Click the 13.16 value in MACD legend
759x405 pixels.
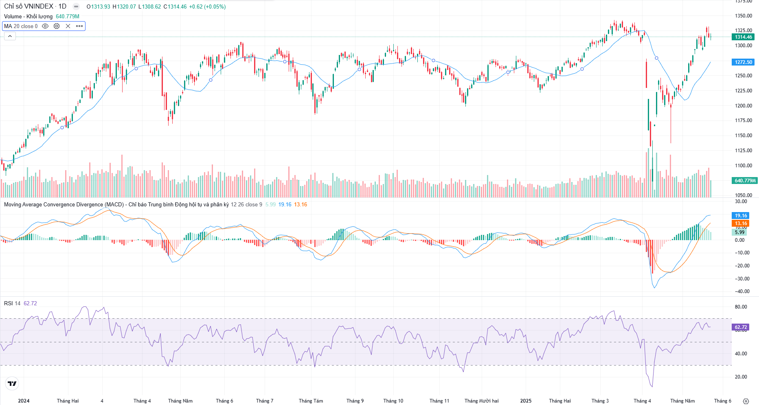[301, 204]
